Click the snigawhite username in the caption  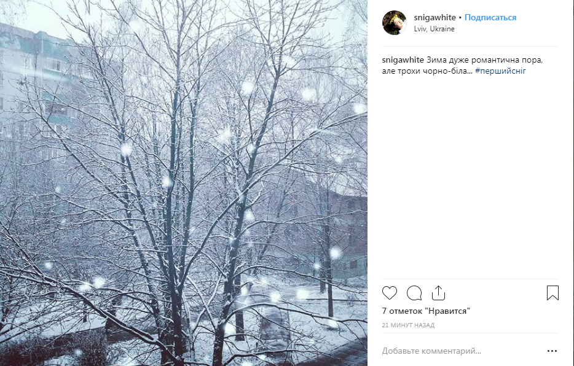[403, 60]
